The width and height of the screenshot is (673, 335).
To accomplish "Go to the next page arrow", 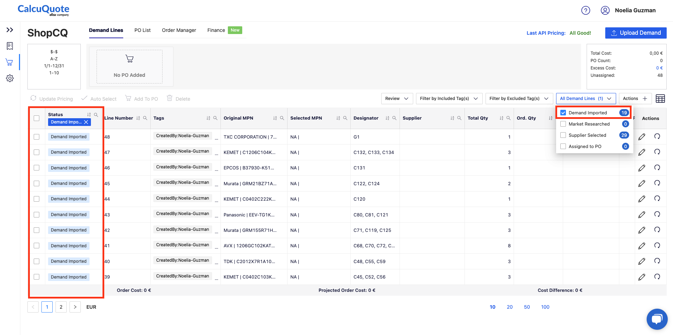I will click(75, 307).
